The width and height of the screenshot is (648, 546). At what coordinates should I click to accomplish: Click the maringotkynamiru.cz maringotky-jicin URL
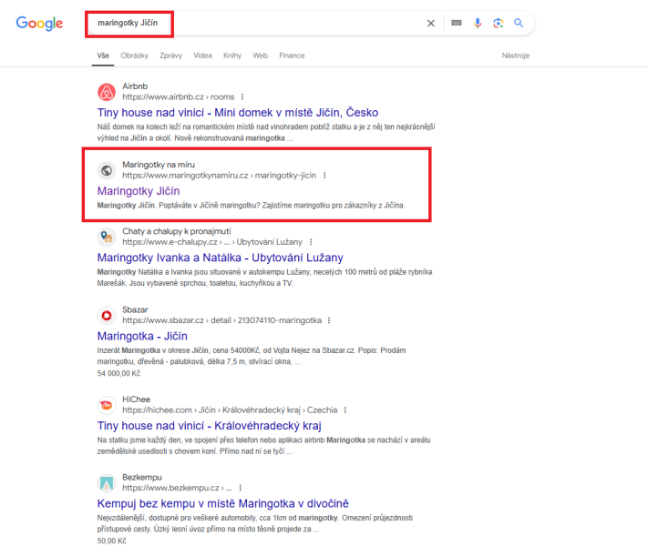(219, 176)
